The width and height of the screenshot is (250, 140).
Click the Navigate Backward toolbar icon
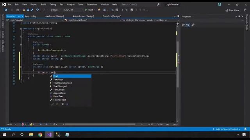(6, 10)
